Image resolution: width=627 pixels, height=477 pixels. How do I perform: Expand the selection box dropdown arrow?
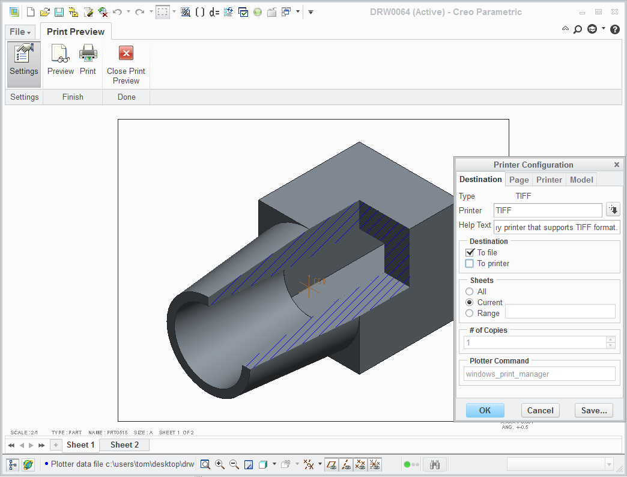point(174,11)
